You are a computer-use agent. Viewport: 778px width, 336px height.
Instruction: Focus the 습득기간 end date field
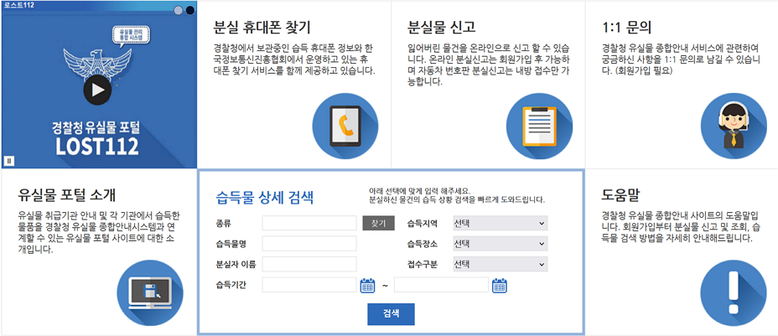pos(442,285)
